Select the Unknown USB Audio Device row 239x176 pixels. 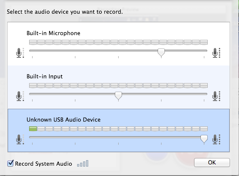(x=119, y=131)
